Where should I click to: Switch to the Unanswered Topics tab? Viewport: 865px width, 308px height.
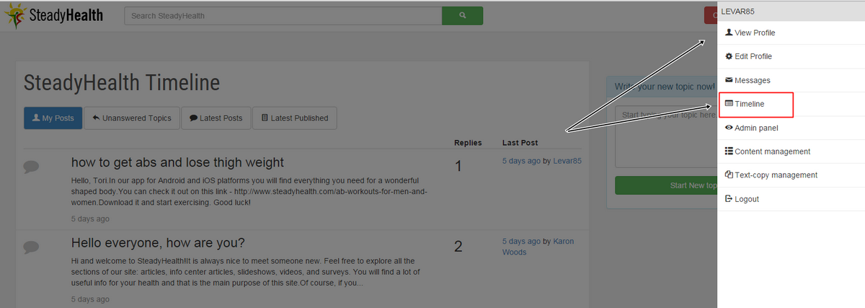click(x=130, y=118)
